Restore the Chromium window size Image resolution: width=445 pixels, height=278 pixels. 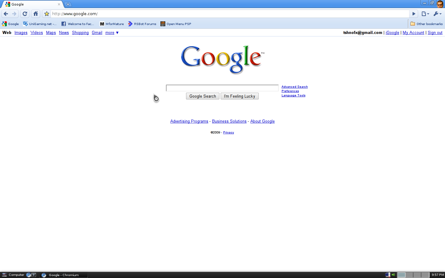click(432, 3)
